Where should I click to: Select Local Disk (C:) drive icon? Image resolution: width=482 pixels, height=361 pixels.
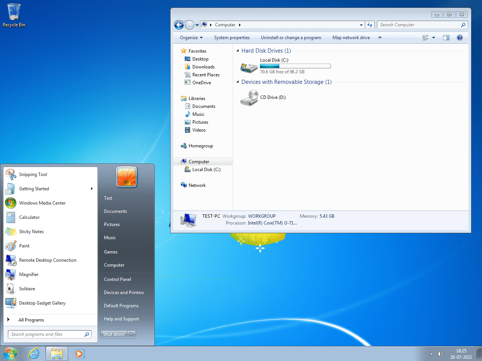click(x=249, y=68)
